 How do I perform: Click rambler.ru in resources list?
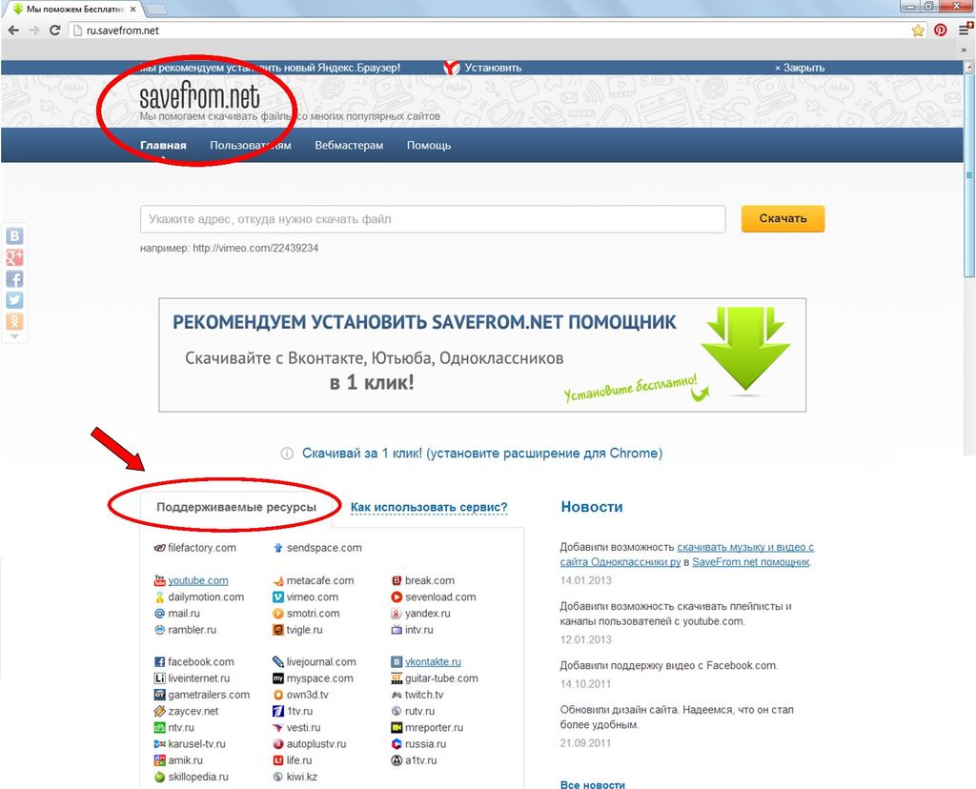pos(192,630)
